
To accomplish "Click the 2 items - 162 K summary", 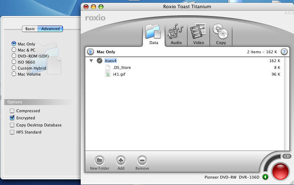I will tap(262, 52).
